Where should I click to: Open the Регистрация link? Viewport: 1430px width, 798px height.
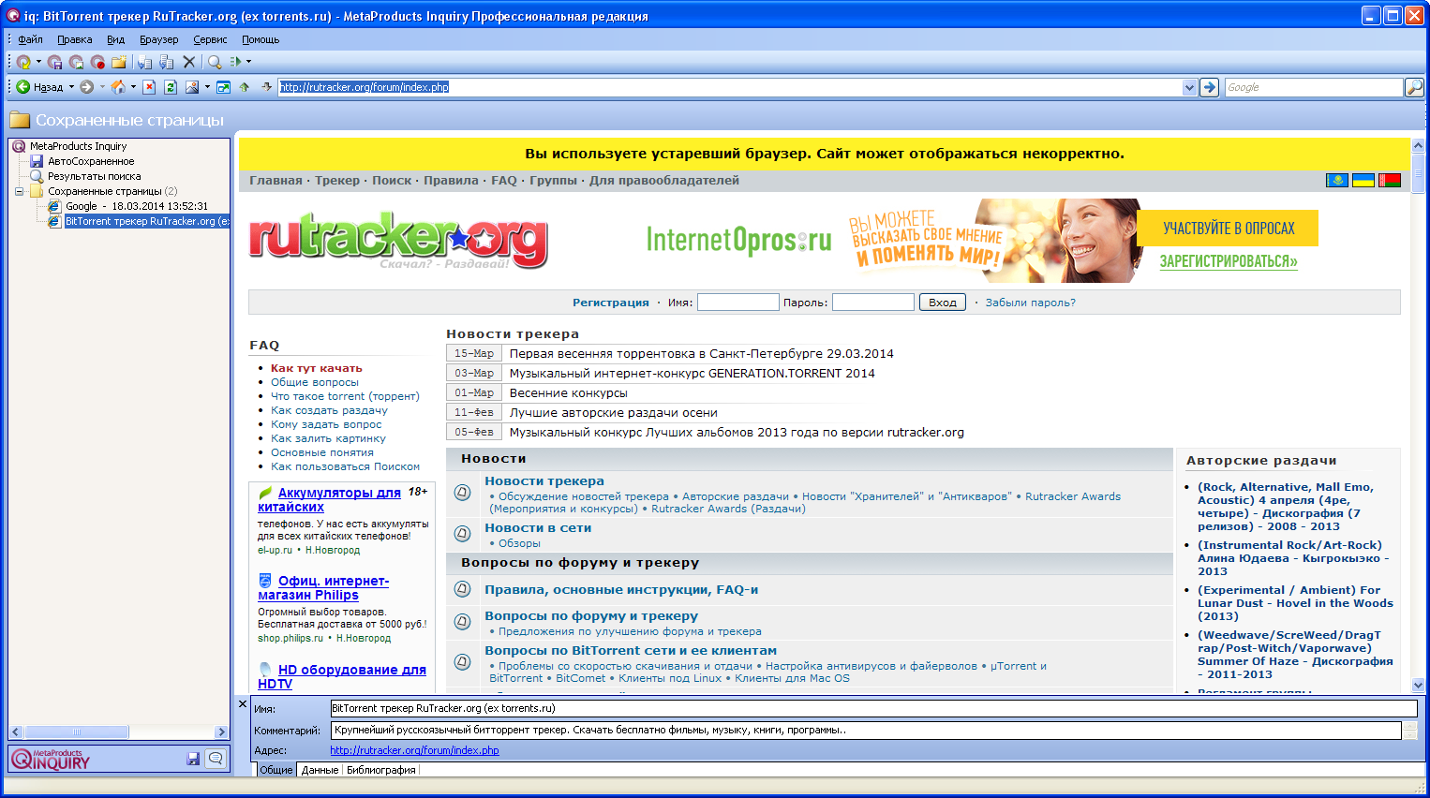coord(611,303)
